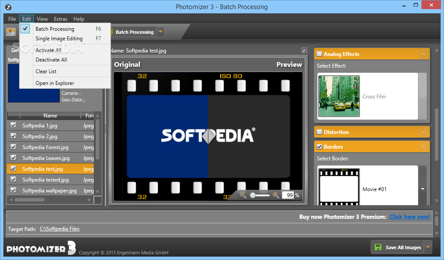This screenshot has width=444, height=260.
Task: Uncheck Softpedia 2.jpg in the list
Action: pyautogui.click(x=13, y=136)
